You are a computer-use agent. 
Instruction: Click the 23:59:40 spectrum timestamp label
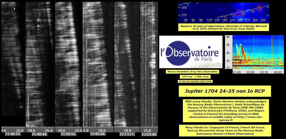[149, 134]
